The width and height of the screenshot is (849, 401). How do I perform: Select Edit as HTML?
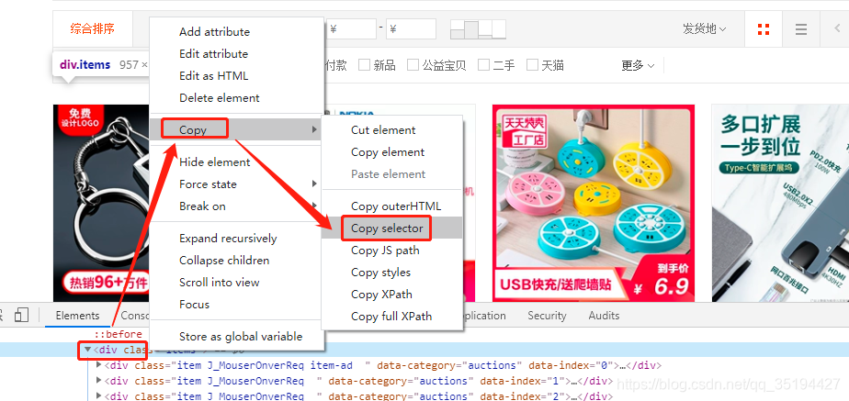coord(237,76)
